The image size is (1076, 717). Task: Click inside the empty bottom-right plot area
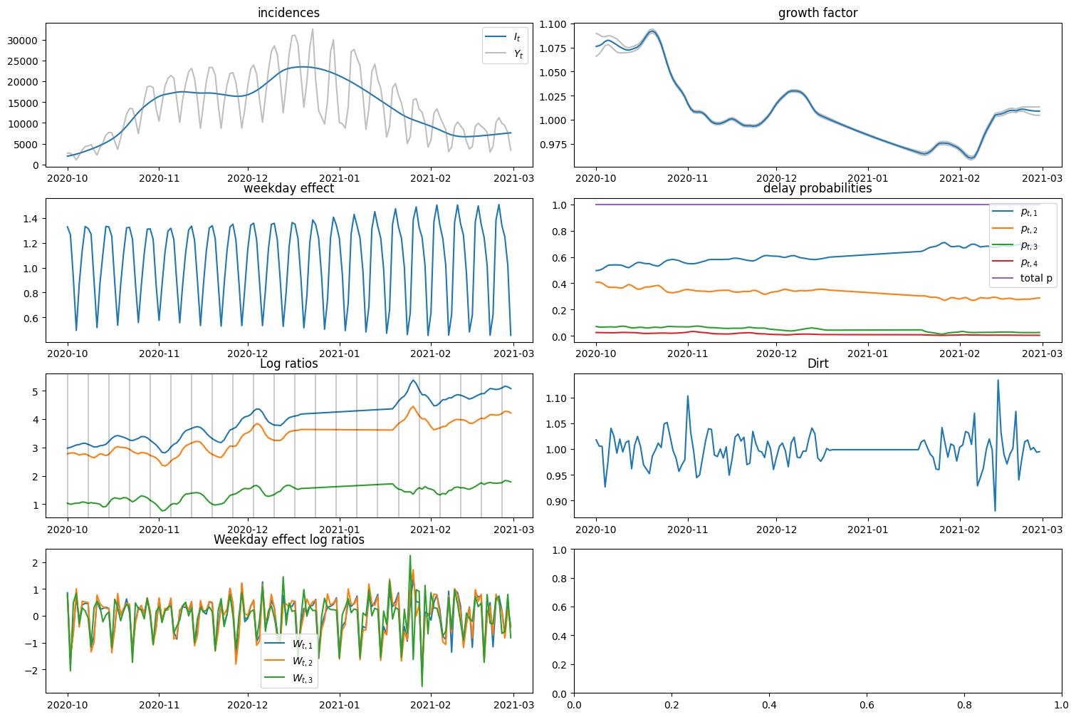pyautogui.click(x=818, y=621)
